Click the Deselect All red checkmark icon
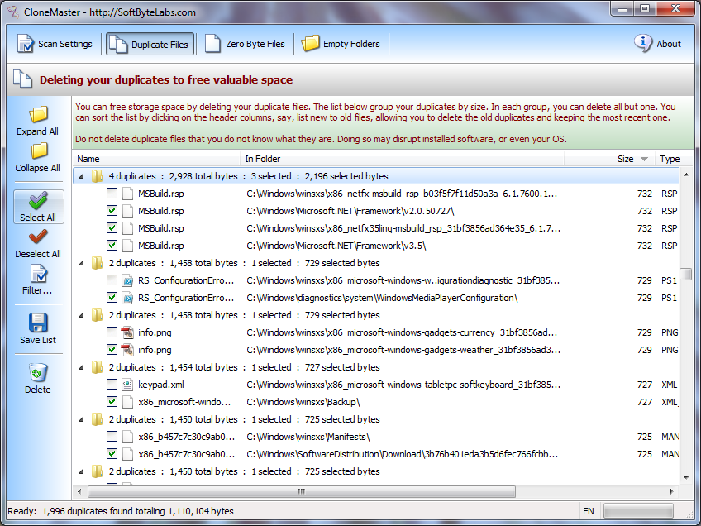This screenshot has width=701, height=526. click(38, 237)
